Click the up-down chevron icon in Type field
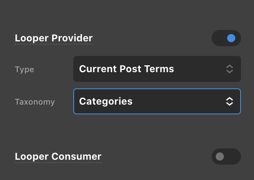 230,69
